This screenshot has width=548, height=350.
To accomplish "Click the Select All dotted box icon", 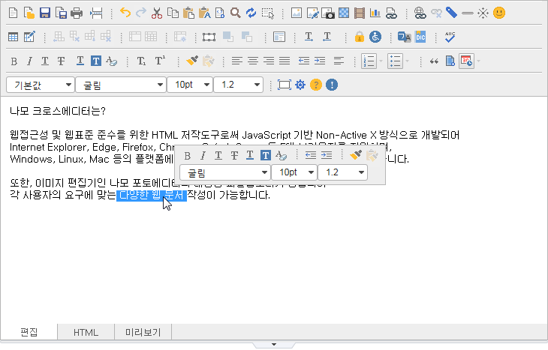I will coord(268,13).
